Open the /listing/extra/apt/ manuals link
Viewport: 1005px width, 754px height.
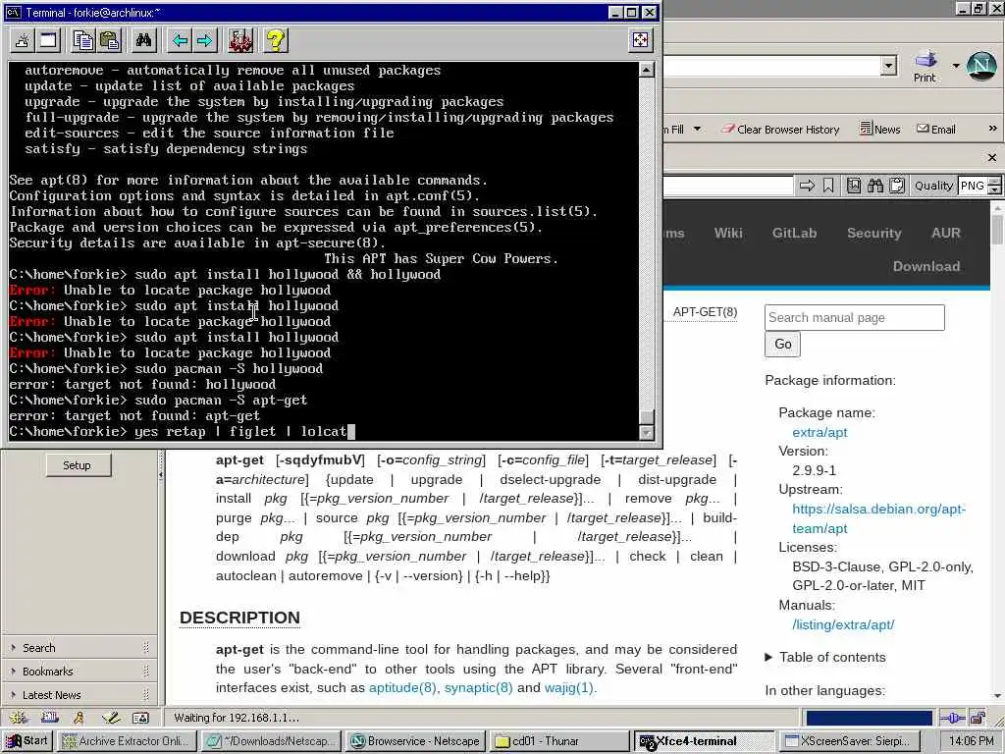pos(843,624)
